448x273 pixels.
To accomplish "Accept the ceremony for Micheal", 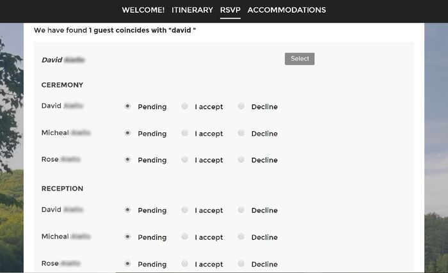I will coord(185,133).
